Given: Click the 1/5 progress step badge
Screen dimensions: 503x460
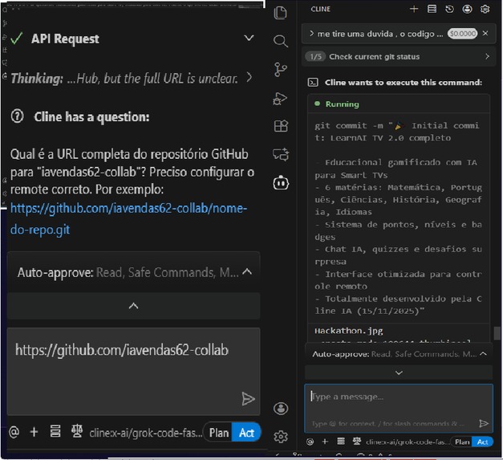Looking at the screenshot, I should [x=315, y=56].
